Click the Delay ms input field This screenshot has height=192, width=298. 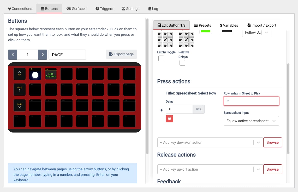[179, 109]
